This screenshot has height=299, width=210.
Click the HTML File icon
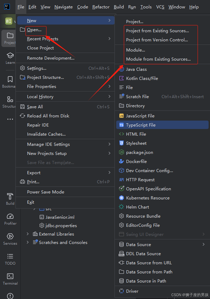tap(122, 134)
